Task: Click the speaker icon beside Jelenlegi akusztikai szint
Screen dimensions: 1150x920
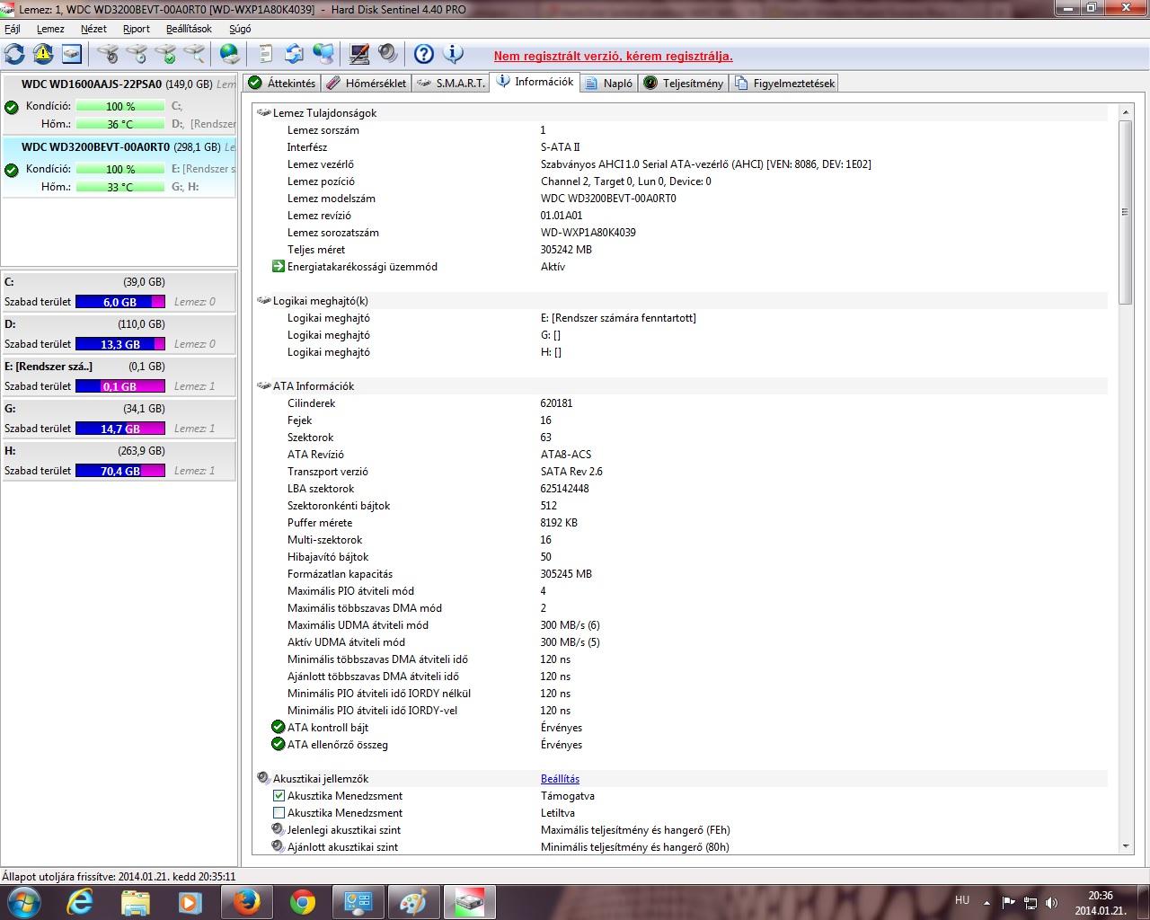Action: pos(279,830)
